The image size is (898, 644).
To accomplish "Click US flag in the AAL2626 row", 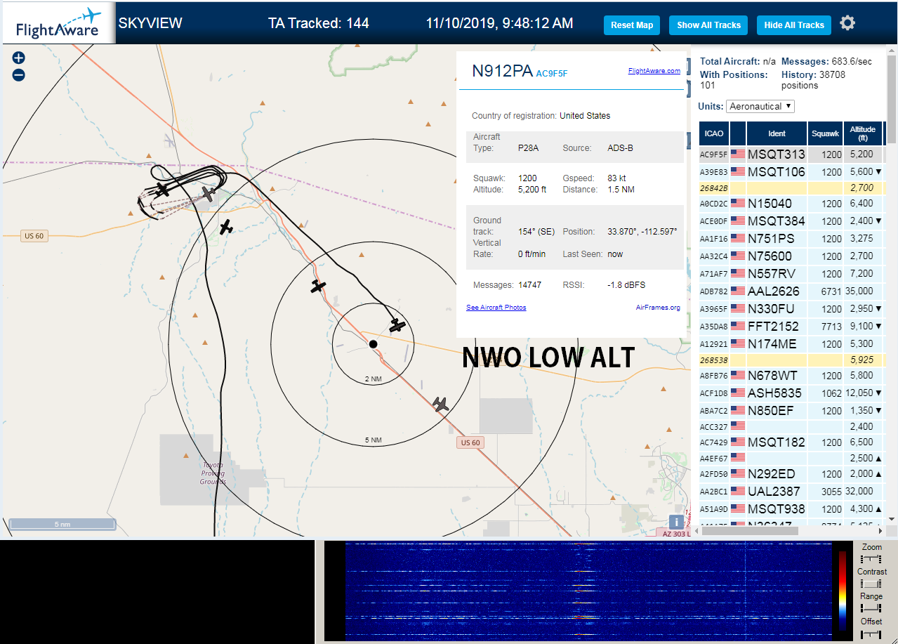I will pyautogui.click(x=738, y=291).
